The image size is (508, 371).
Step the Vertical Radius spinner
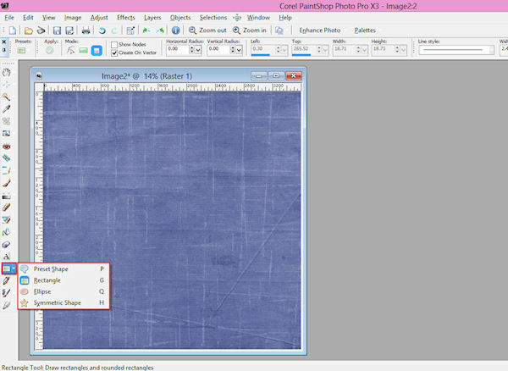[x=233, y=50]
